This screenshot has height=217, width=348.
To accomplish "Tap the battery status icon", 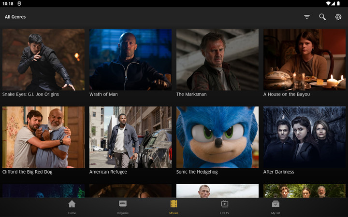I will click(338, 3).
